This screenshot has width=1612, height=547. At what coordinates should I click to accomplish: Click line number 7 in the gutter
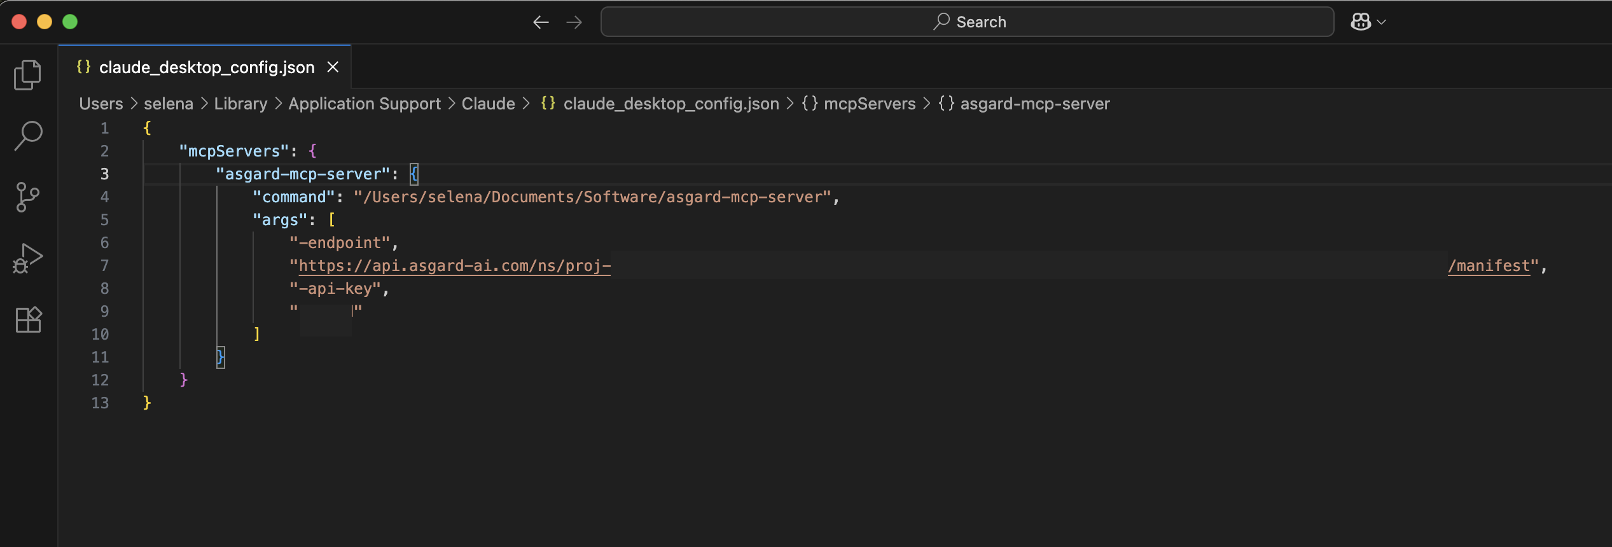[x=104, y=266]
